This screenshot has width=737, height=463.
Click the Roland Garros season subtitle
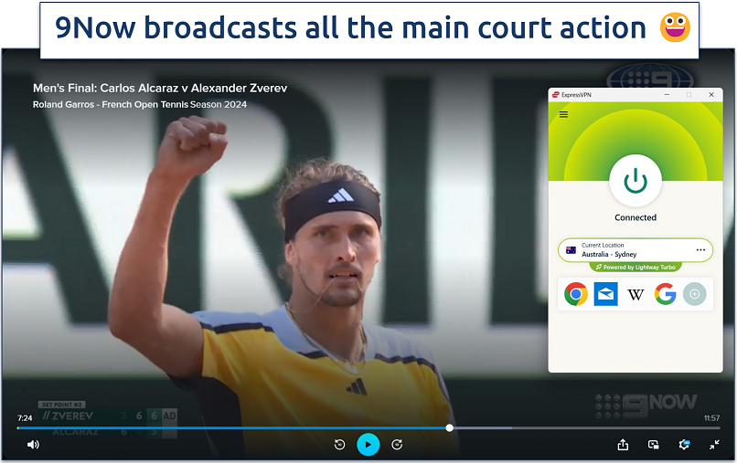(x=140, y=105)
